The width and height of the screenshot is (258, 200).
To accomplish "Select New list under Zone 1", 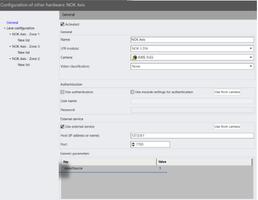I will point(24,41).
